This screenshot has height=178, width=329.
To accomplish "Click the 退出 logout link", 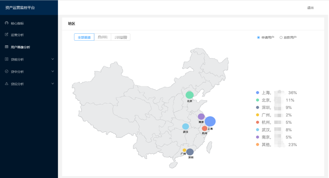I will [310, 8].
